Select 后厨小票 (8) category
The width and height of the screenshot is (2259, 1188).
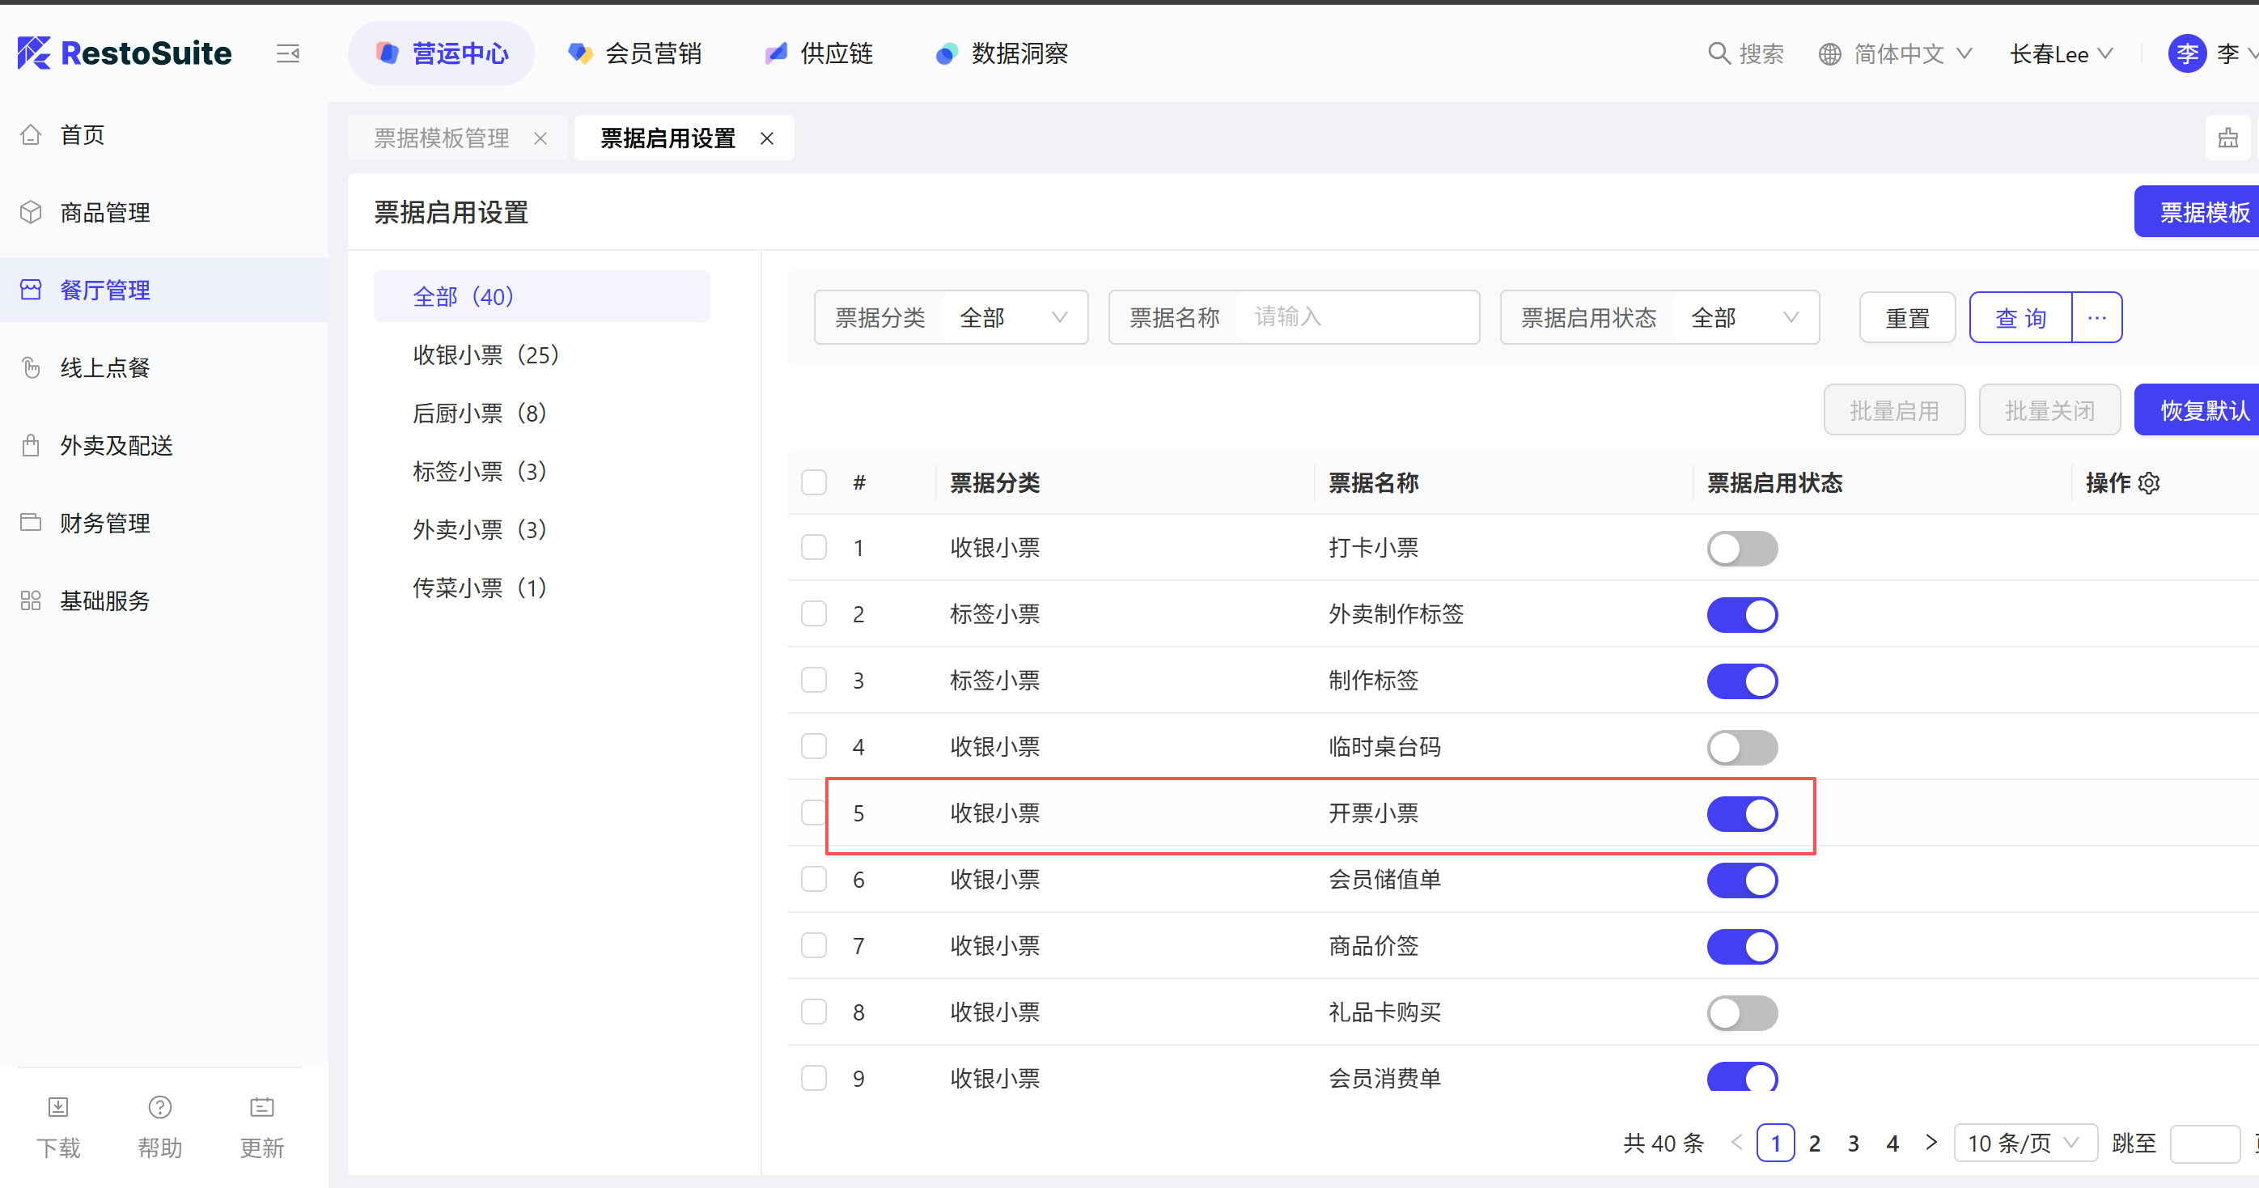point(479,414)
